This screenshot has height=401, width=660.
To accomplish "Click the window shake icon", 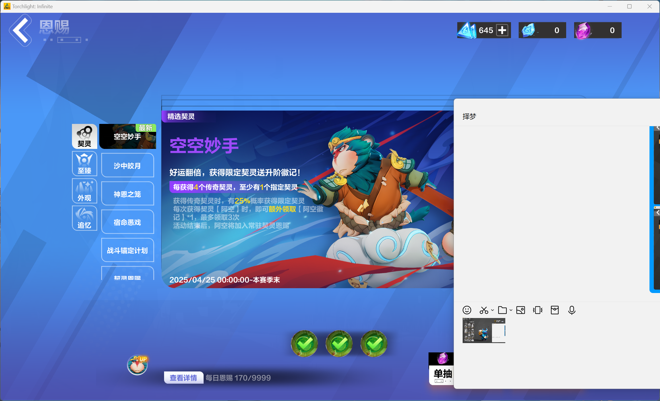I will [538, 310].
